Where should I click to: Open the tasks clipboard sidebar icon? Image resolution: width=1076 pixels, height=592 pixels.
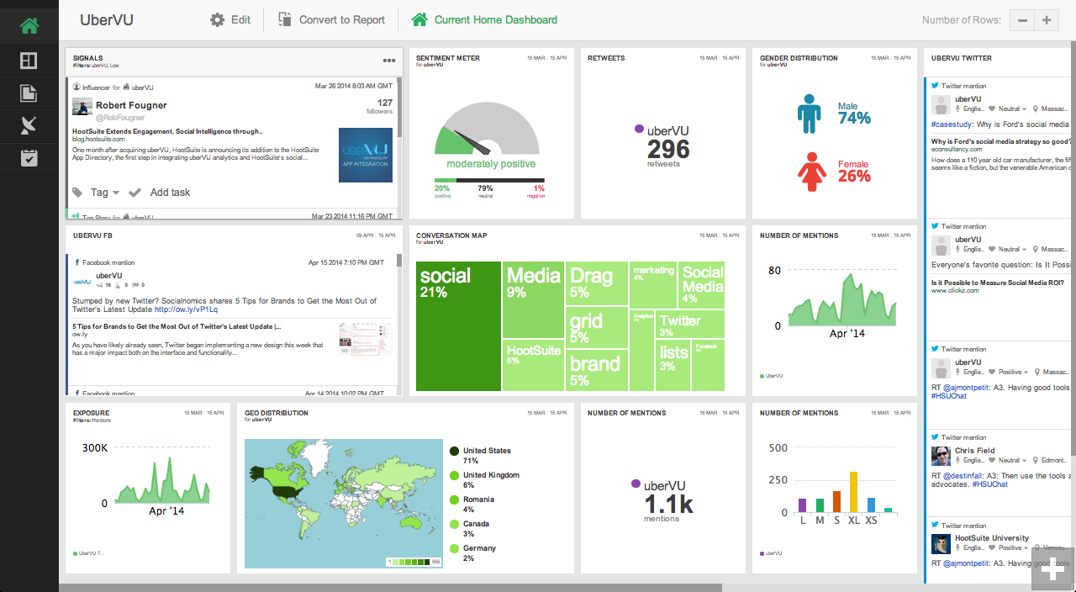(29, 157)
